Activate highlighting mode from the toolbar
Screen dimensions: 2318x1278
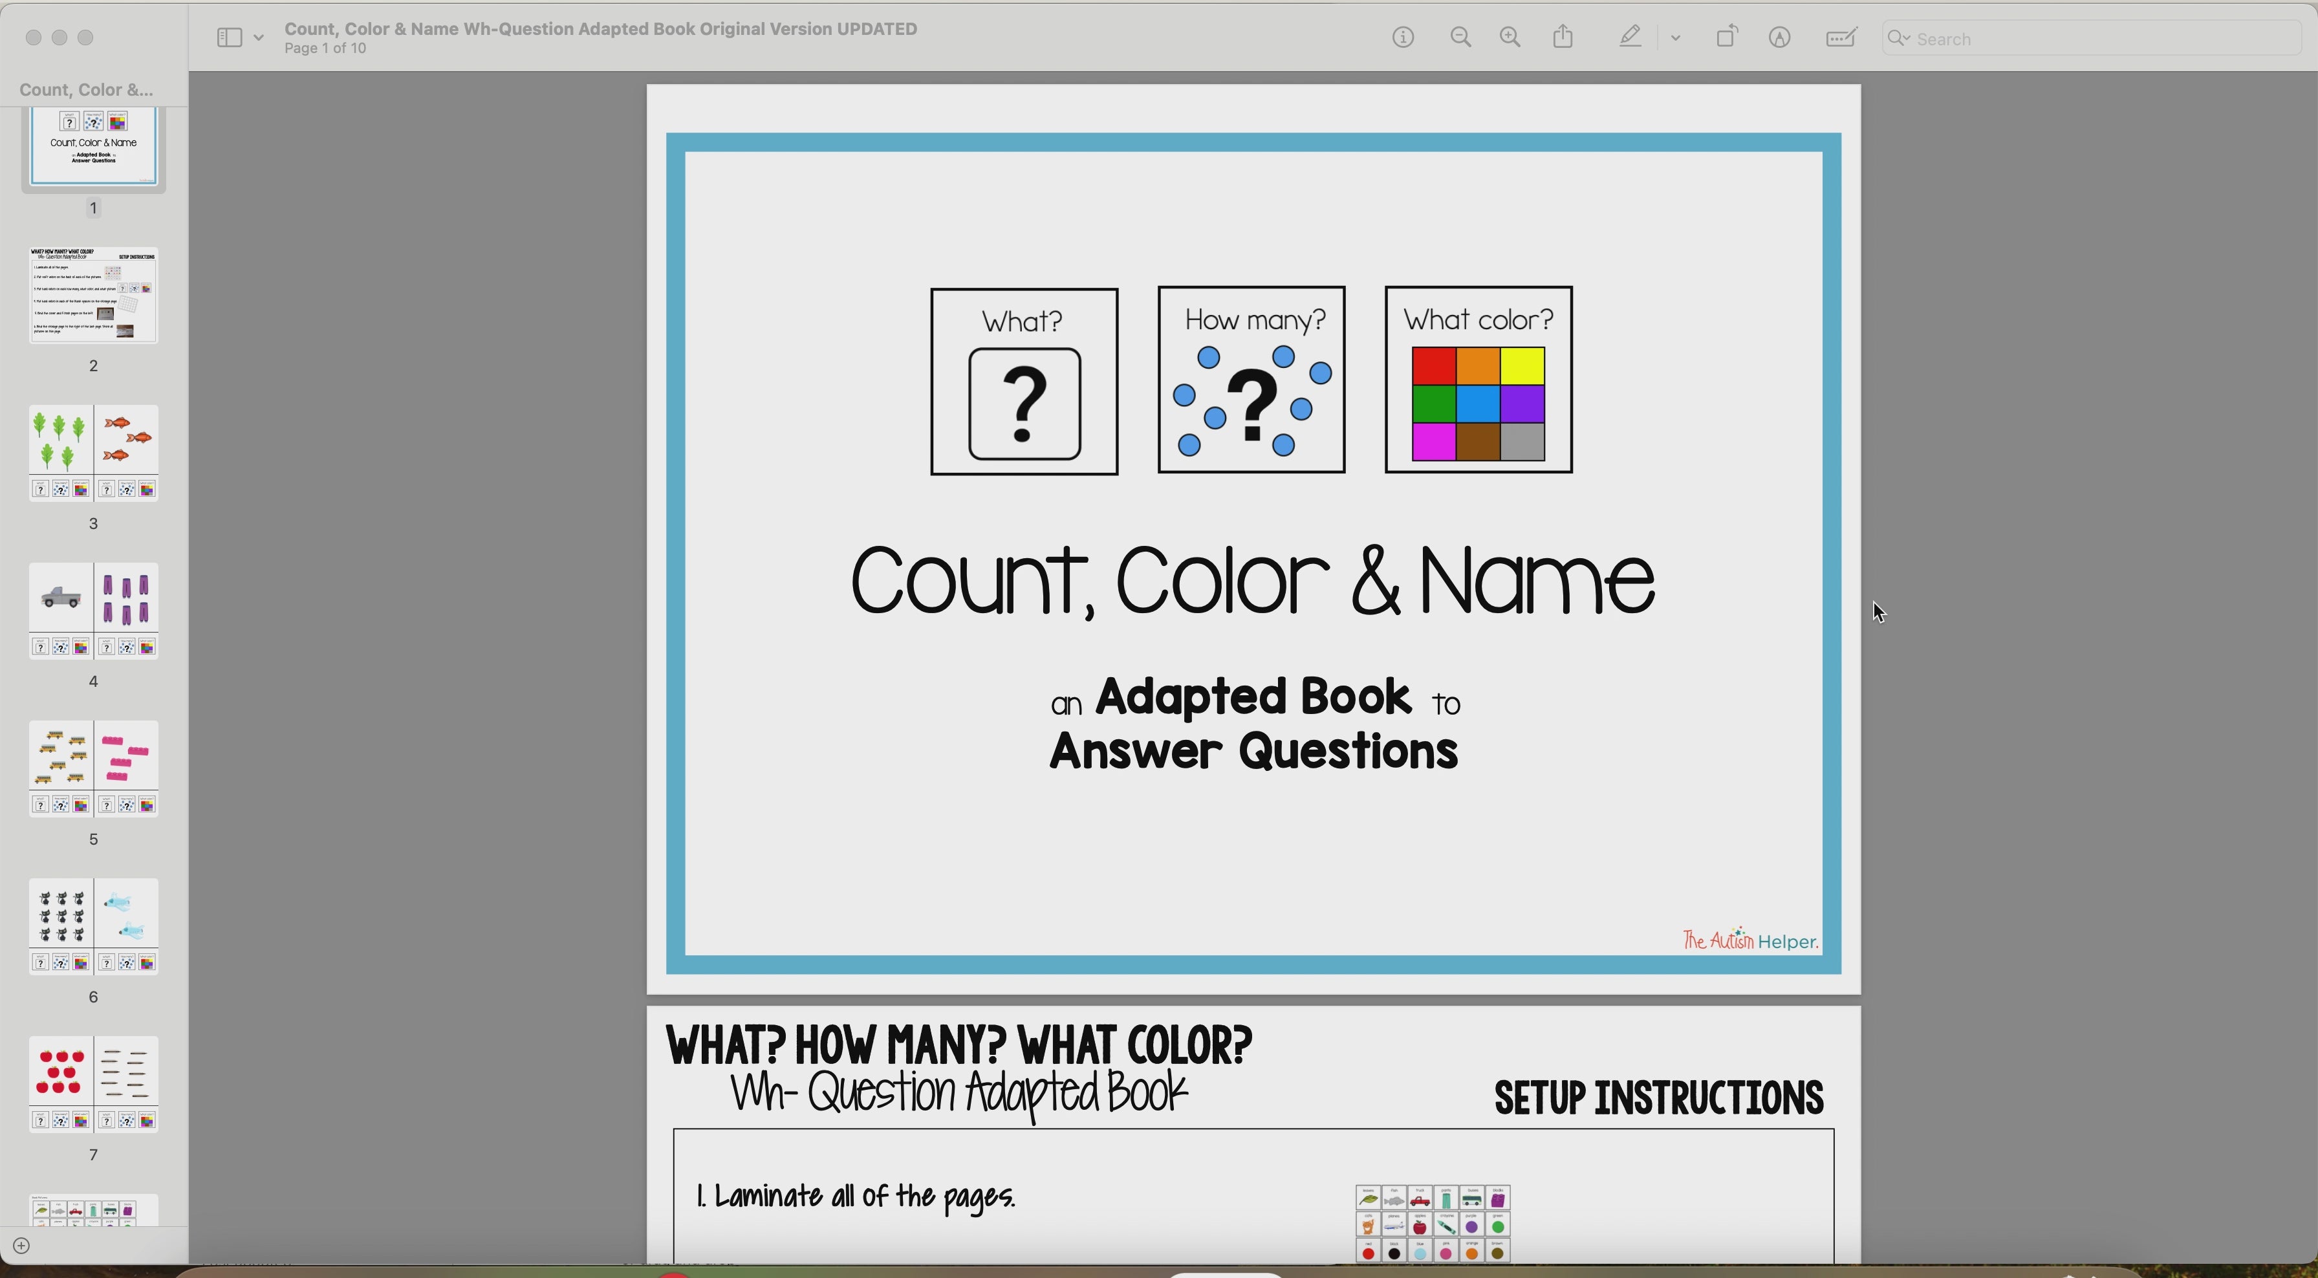pos(1629,37)
